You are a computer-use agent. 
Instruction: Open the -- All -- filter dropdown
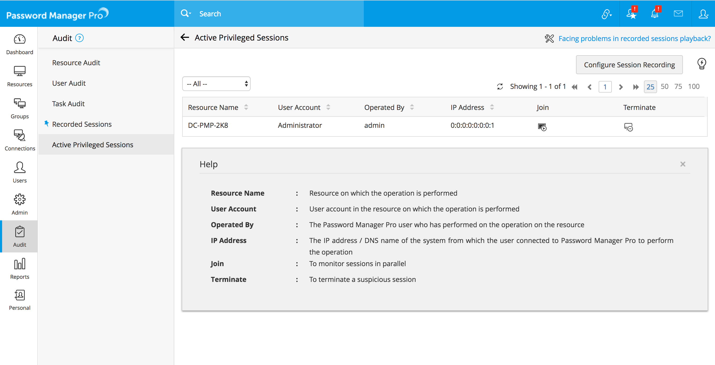[216, 84]
